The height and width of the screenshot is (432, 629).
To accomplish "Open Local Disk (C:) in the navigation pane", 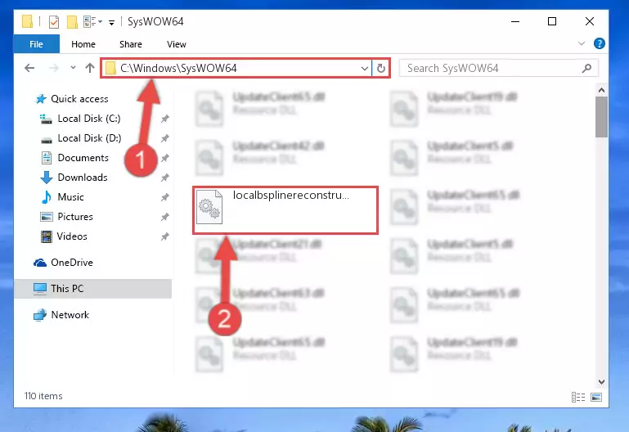I will click(88, 119).
